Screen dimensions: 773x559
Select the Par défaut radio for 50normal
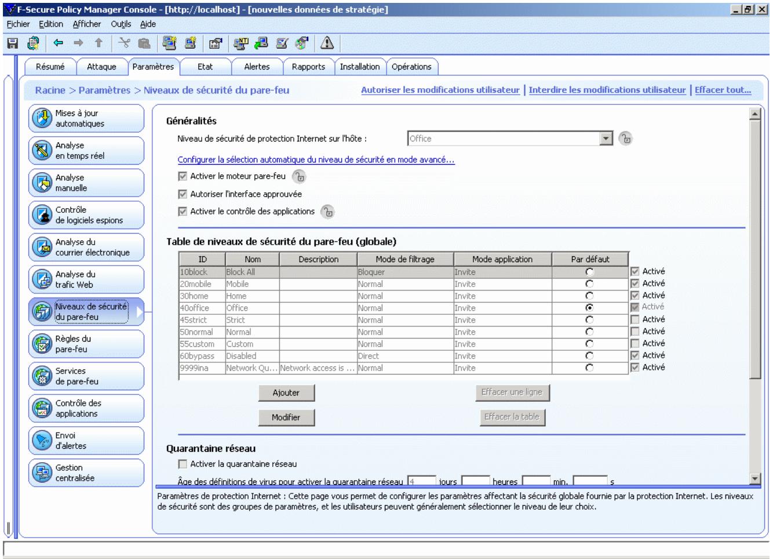click(589, 332)
